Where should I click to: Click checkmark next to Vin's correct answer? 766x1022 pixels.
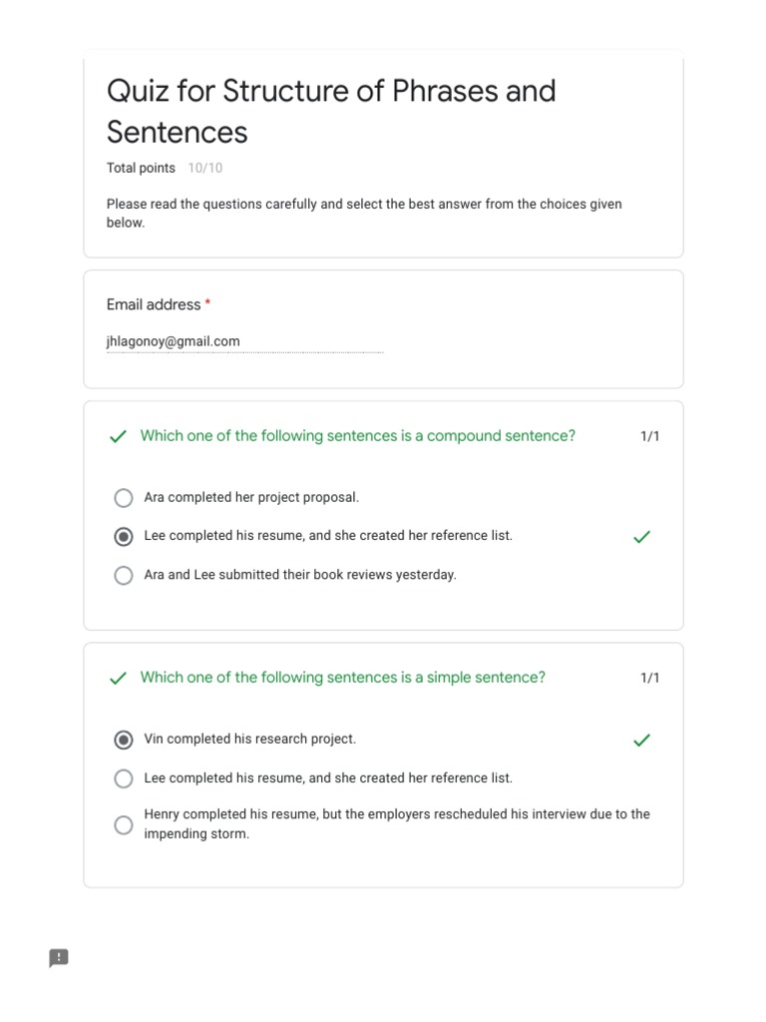click(x=642, y=740)
